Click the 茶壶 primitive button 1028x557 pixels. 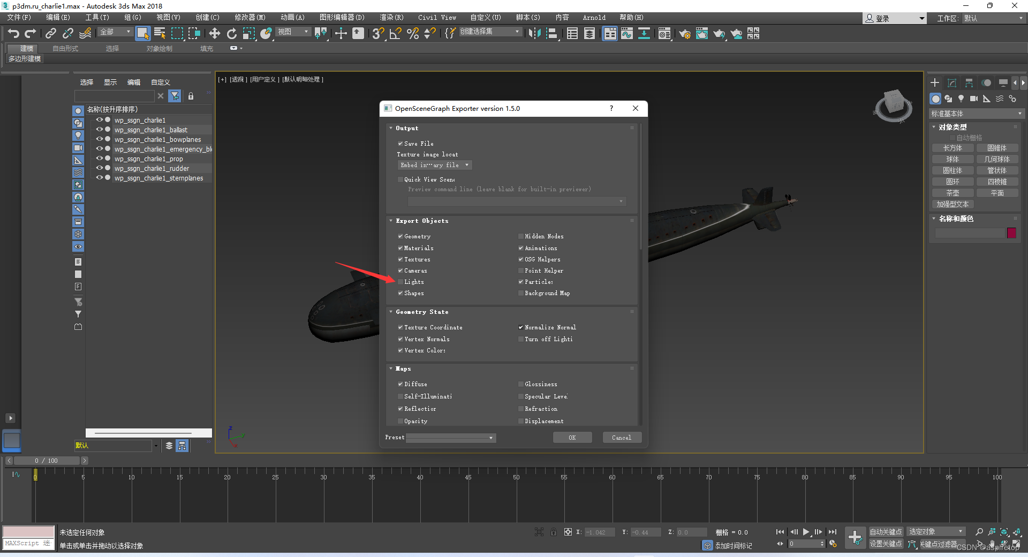coord(953,193)
